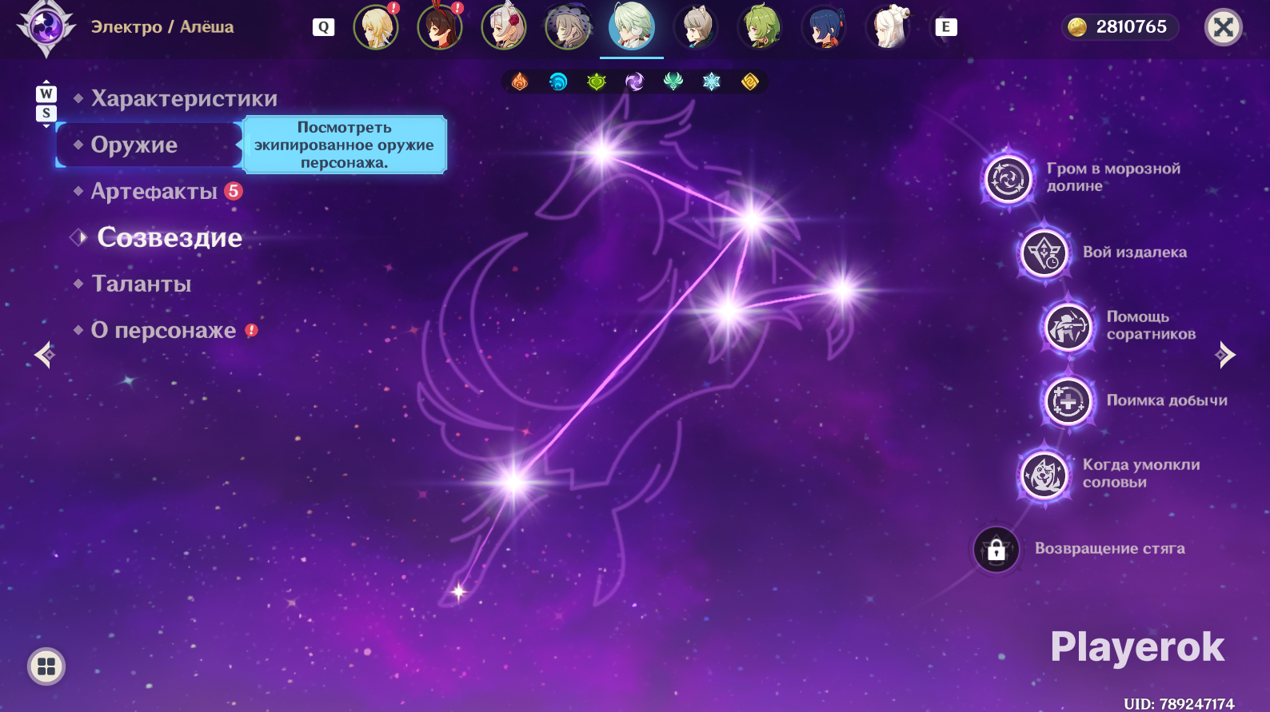Filter characters by Cryo element icon
Screen dimensions: 1270x712
(x=712, y=82)
